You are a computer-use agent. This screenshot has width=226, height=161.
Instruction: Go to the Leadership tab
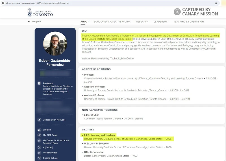pos(161,22)
